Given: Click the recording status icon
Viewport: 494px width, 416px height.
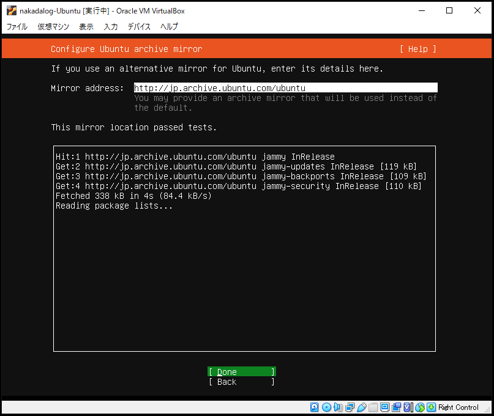Looking at the screenshot, I should [x=396, y=407].
